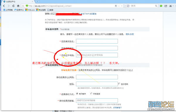Go back with the browser back arrow

pos(4,6)
